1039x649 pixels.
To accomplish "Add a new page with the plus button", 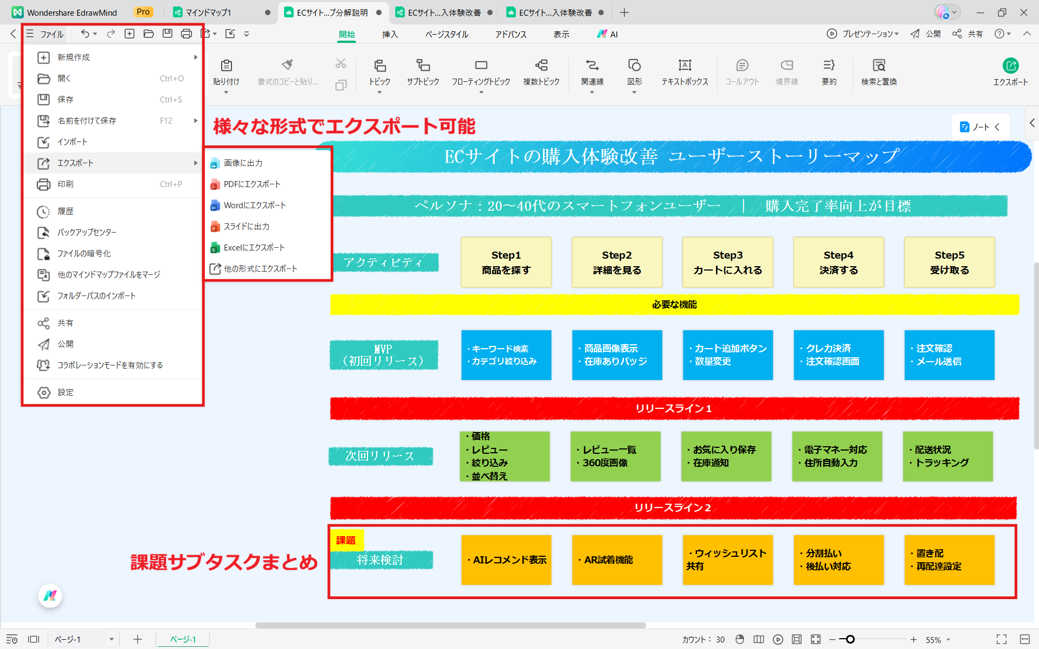I will click(x=138, y=639).
